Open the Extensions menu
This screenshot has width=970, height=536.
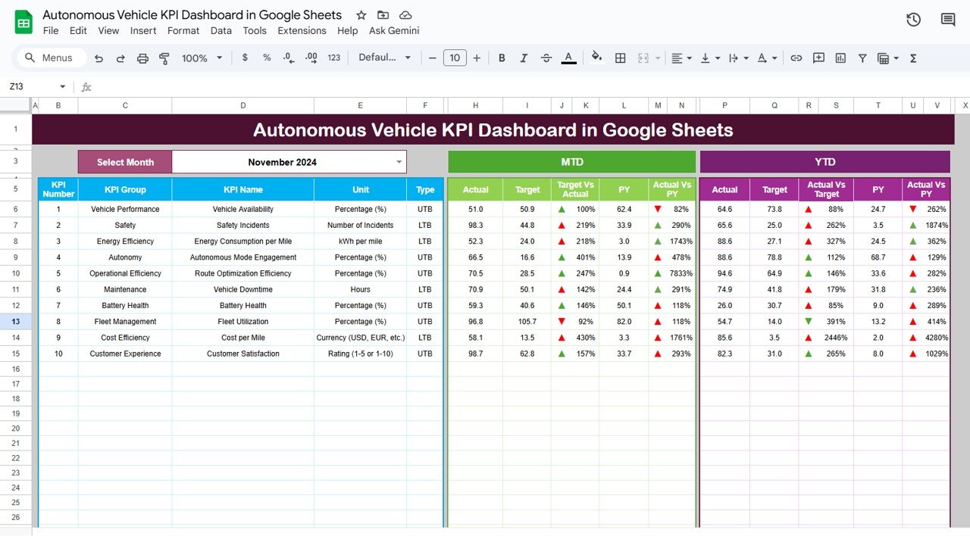coord(302,30)
